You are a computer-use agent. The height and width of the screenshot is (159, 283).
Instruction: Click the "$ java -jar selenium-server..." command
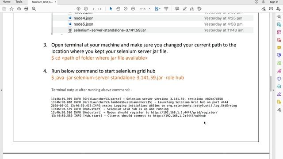118,78
